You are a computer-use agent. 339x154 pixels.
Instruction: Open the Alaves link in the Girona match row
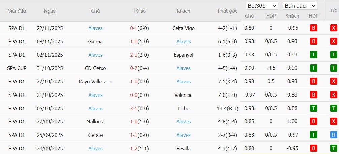[x=183, y=42]
